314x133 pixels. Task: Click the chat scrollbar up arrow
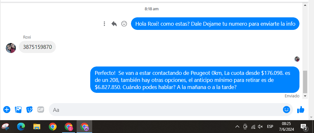305,5
